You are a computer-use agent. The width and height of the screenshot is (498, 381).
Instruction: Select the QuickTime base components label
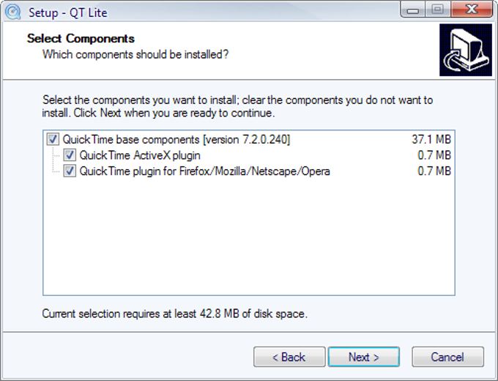coord(176,139)
